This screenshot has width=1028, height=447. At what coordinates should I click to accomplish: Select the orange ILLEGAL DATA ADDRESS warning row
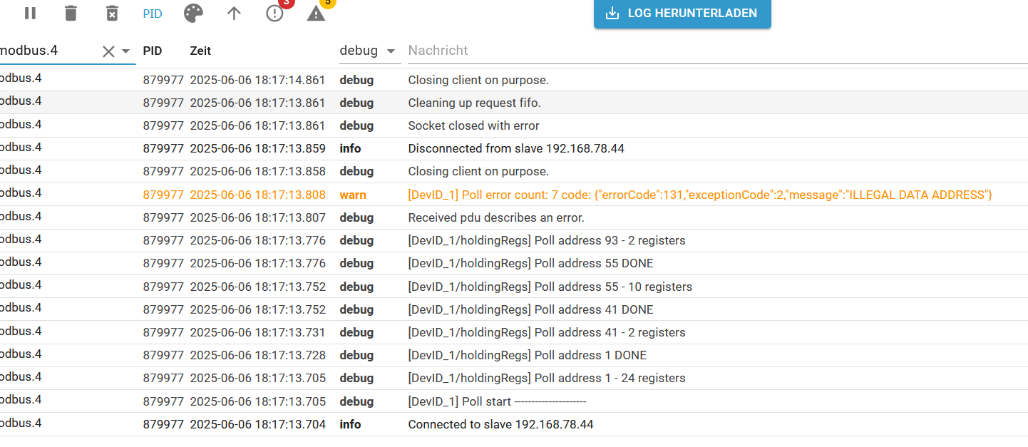699,195
